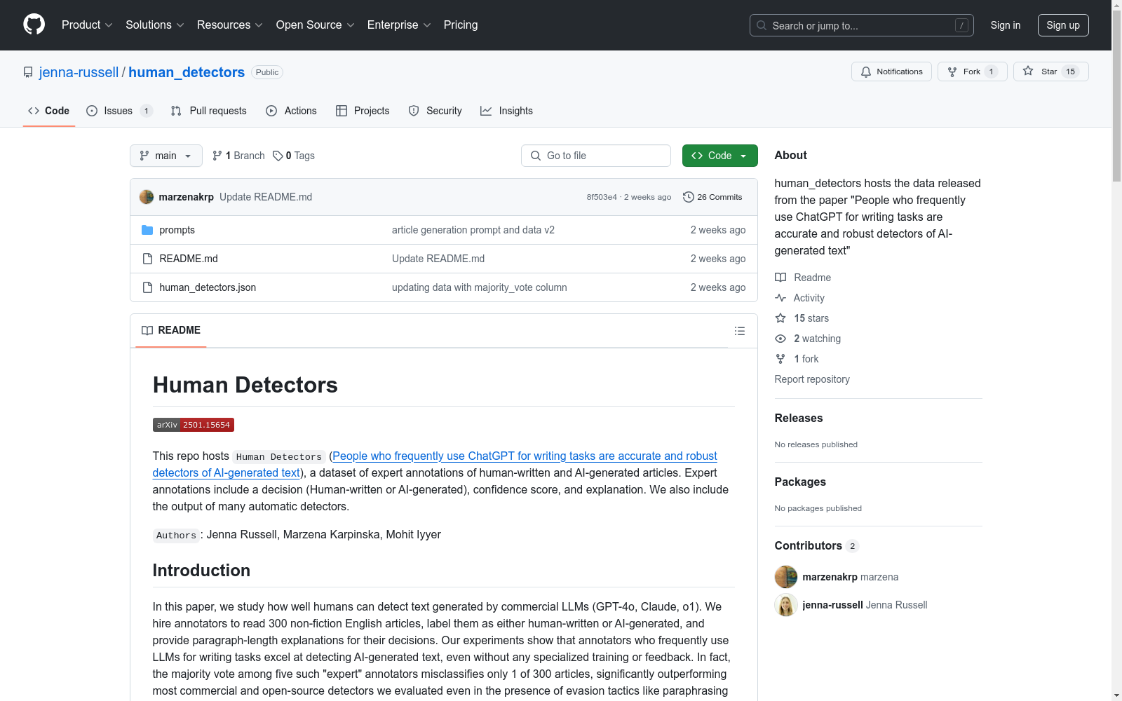Click the star icon in About sidebar
Image resolution: width=1122 pixels, height=701 pixels.
tap(780, 318)
